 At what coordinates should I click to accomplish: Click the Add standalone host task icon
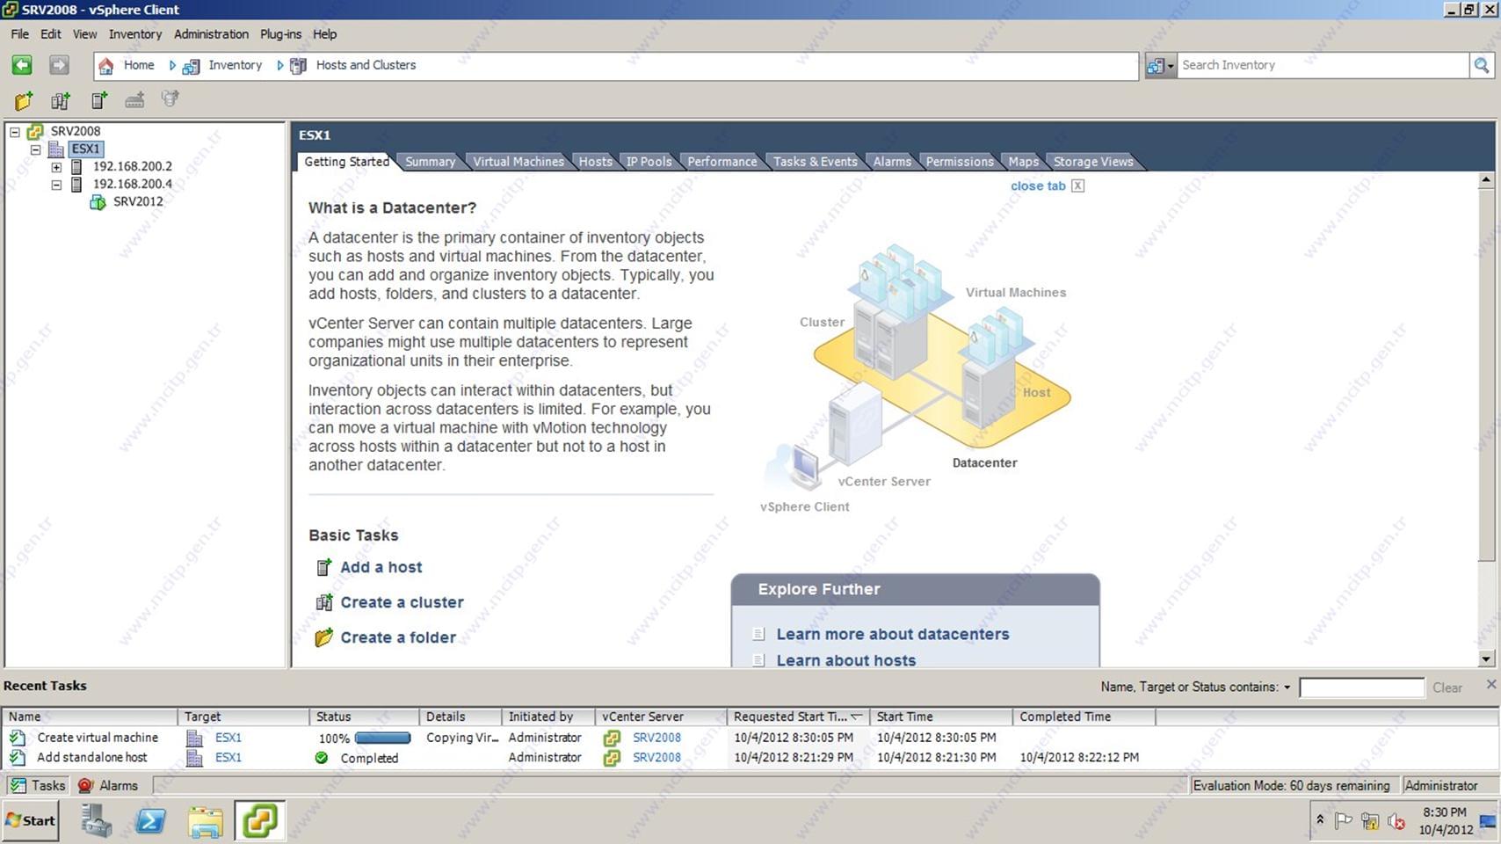tap(18, 757)
